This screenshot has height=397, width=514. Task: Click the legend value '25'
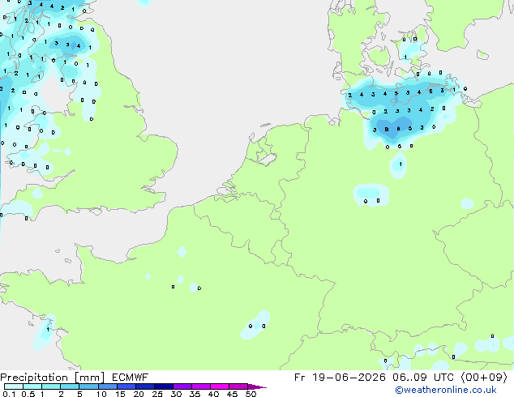coord(157,394)
